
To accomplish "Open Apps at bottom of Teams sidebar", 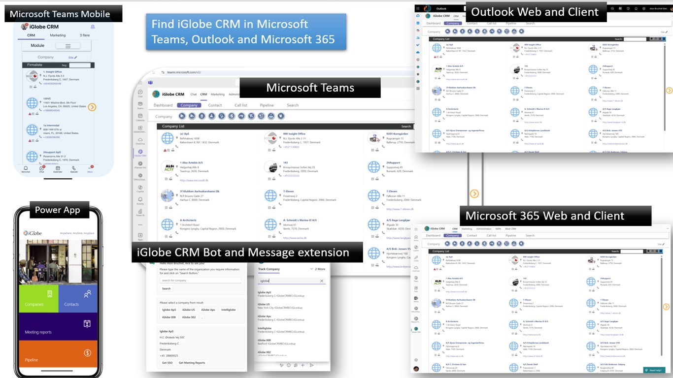I will coord(140,236).
